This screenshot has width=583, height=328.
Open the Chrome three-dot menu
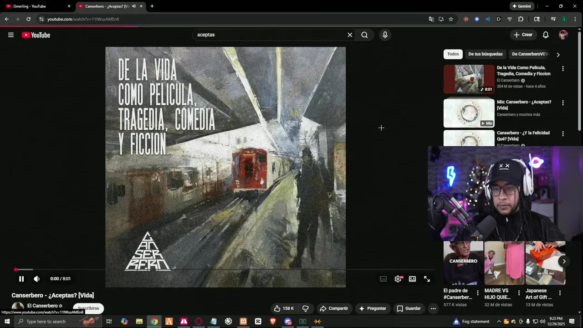(576, 19)
